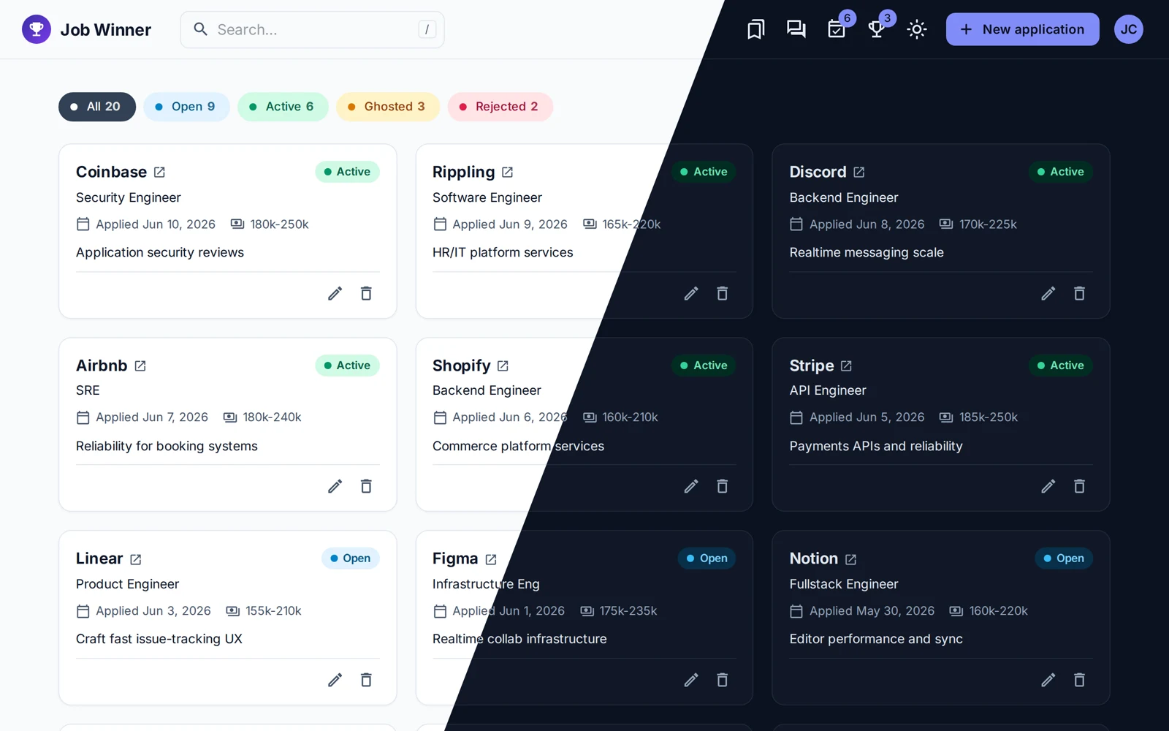Edit the Notion application
This screenshot has width=1169, height=731.
click(1048, 681)
